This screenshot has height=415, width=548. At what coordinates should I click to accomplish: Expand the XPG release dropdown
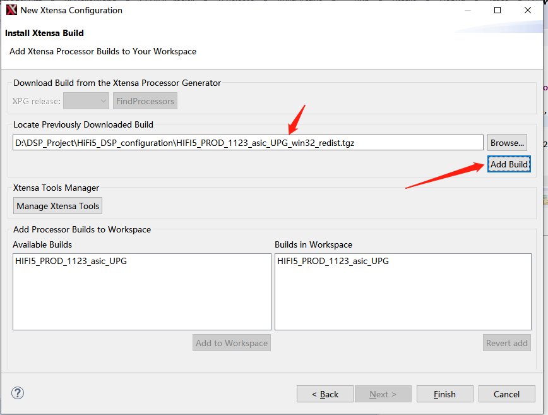pos(86,101)
